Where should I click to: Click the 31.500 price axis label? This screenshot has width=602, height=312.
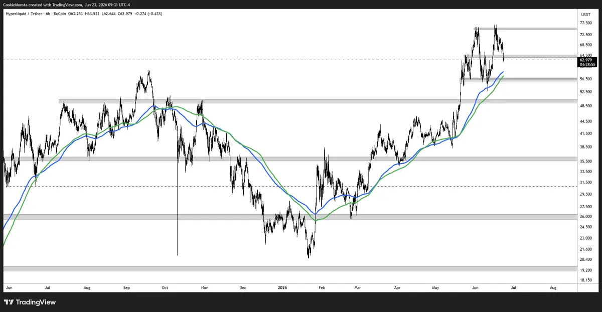coord(585,182)
